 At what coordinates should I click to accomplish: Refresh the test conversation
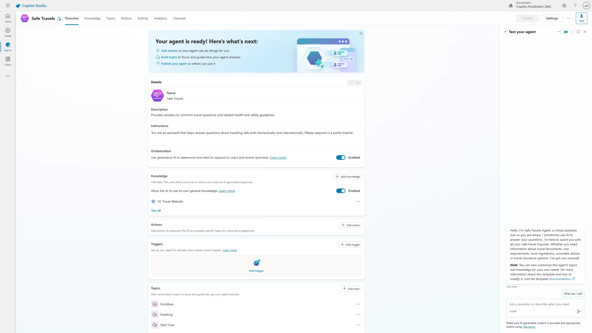(578, 32)
